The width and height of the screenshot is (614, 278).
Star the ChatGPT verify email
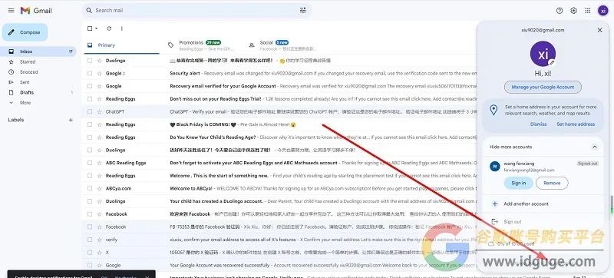coord(100,111)
